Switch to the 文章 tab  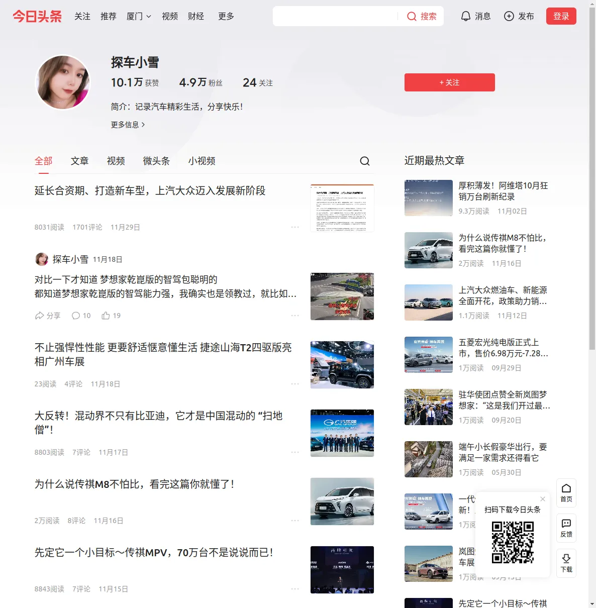(80, 161)
